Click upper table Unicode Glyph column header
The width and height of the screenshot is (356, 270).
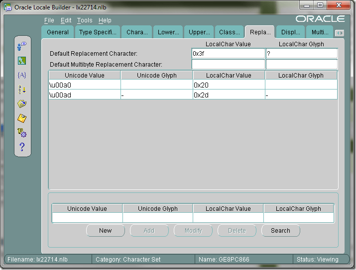(157, 75)
